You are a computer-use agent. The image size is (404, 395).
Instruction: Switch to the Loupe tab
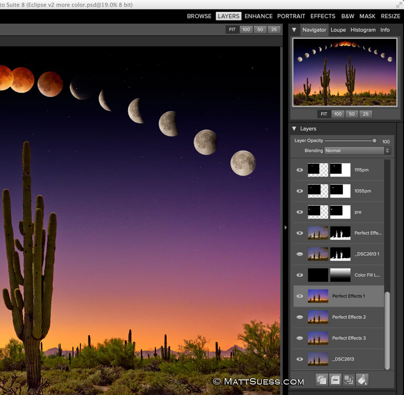tap(338, 30)
